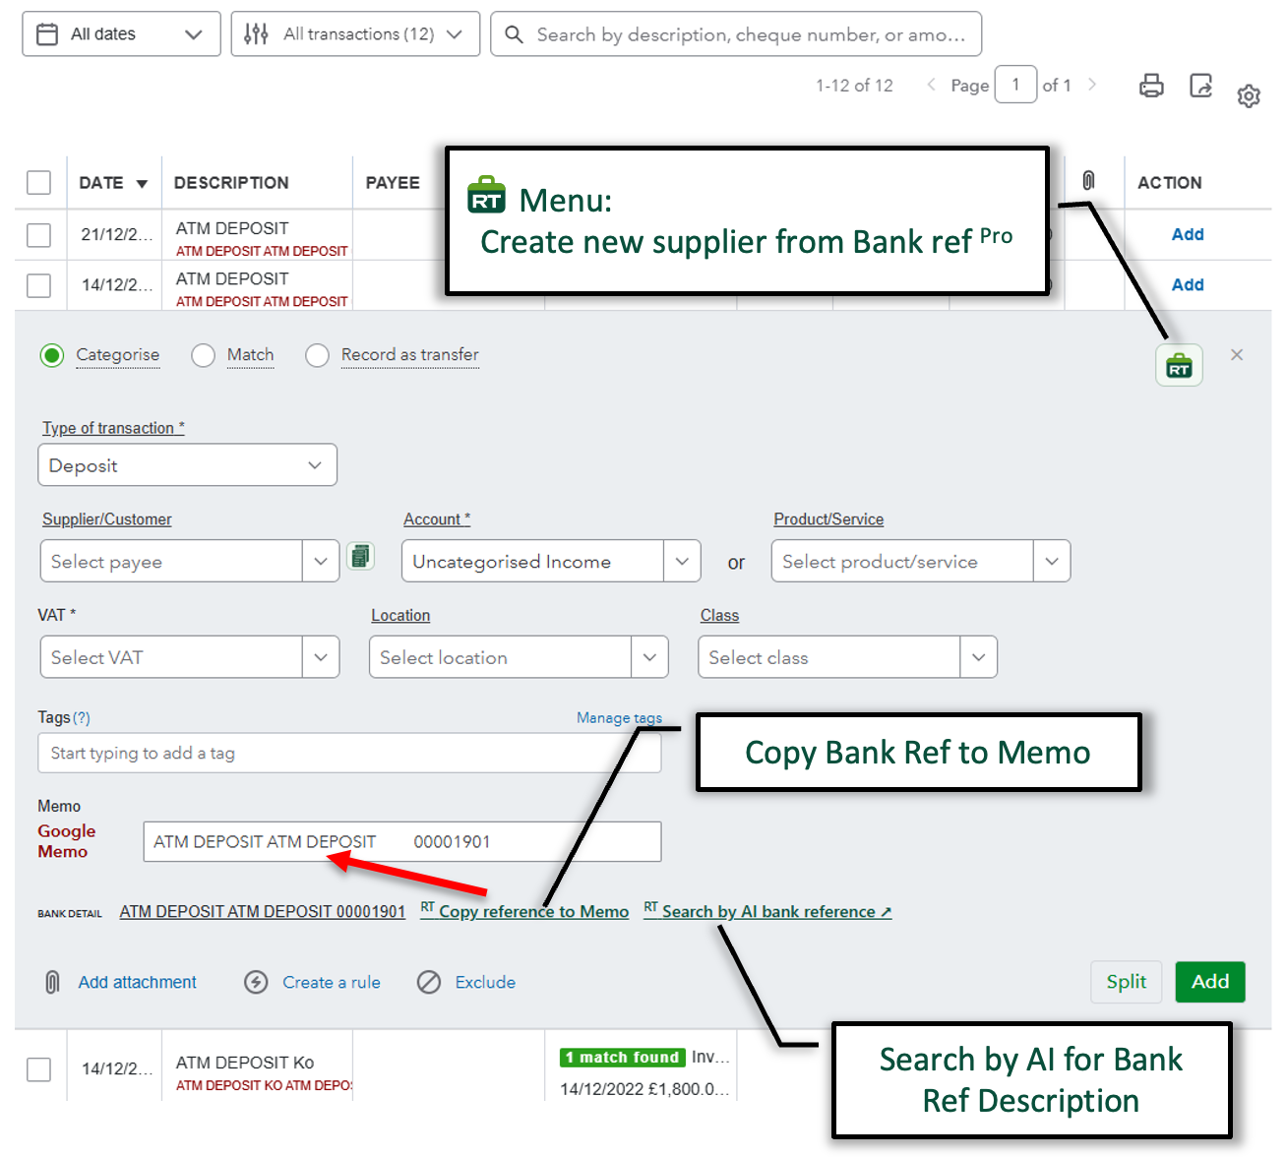This screenshot has height=1157, width=1287.
Task: Open Search by AI bank reference link
Action: (x=767, y=911)
